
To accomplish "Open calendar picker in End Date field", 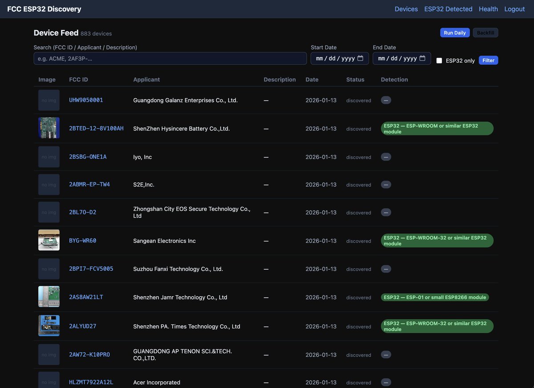I will click(422, 58).
